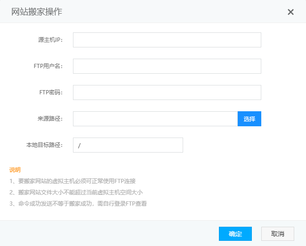Click the 网站搬家操作 dialog title
The image size is (306, 246).
point(37,12)
